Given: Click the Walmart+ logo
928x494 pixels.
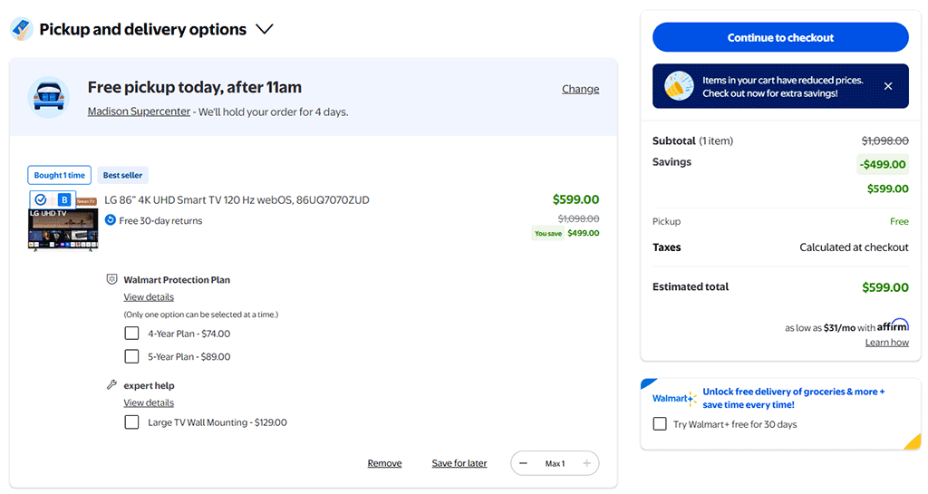Looking at the screenshot, I should point(674,399).
